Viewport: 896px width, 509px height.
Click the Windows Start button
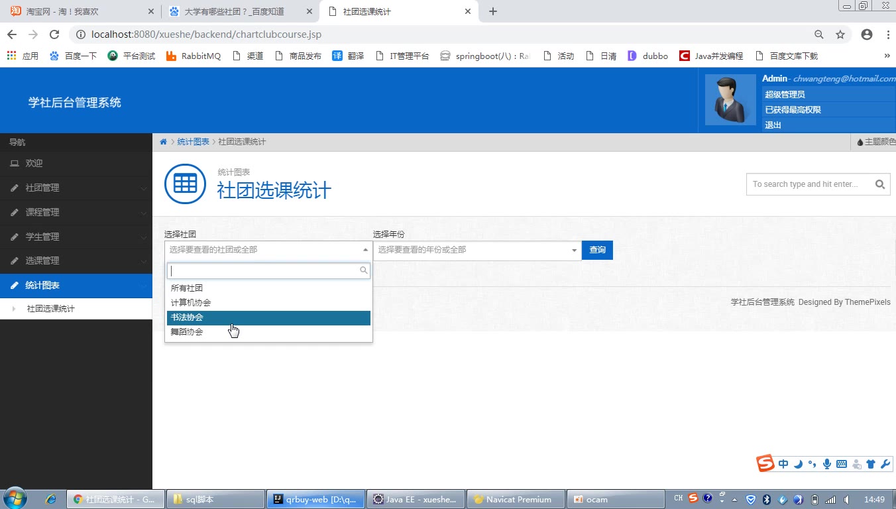point(15,498)
